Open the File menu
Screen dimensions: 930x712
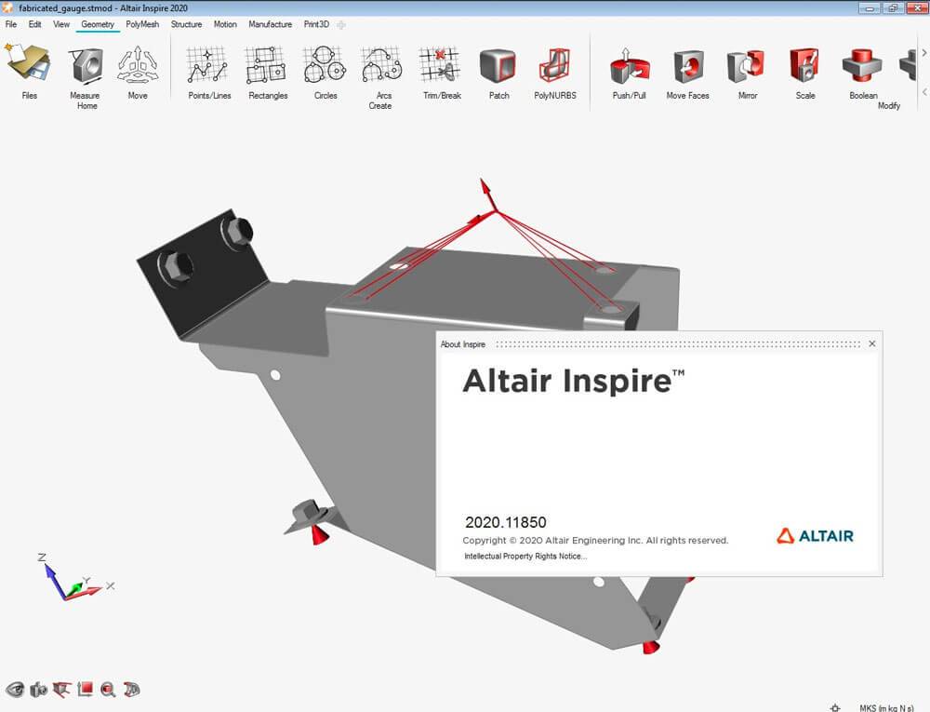(x=11, y=24)
